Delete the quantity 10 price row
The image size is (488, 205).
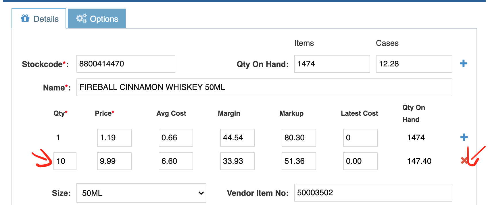464,161
